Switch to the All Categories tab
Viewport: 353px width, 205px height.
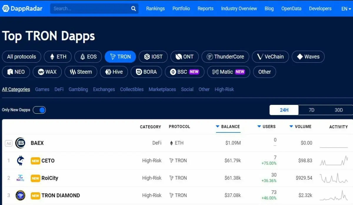coord(16,89)
